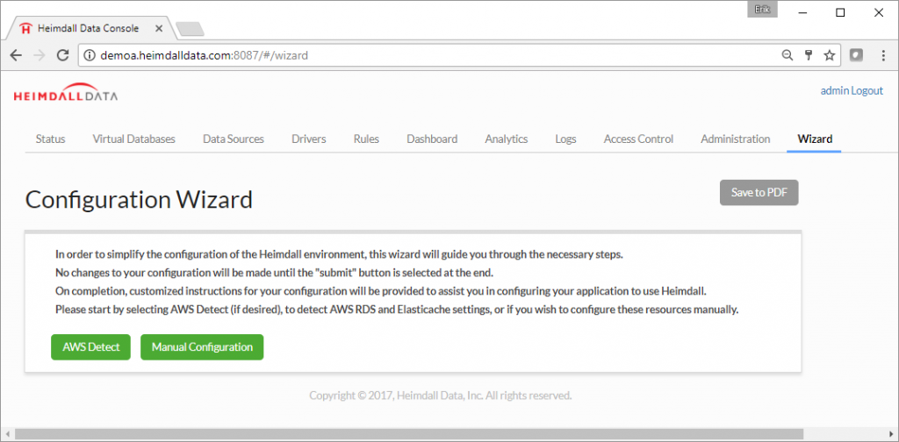
Task: Click the browser back arrow
Action: coord(16,55)
